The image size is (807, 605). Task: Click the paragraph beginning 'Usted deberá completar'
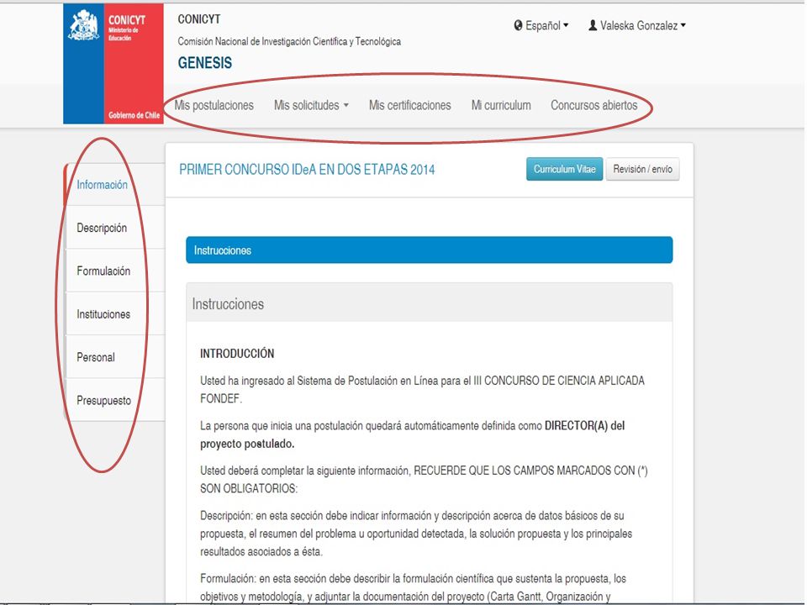pos(424,480)
